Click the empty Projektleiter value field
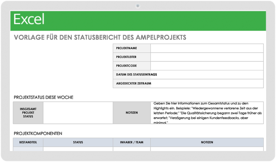This screenshot has width=276, height=162. tap(207, 57)
